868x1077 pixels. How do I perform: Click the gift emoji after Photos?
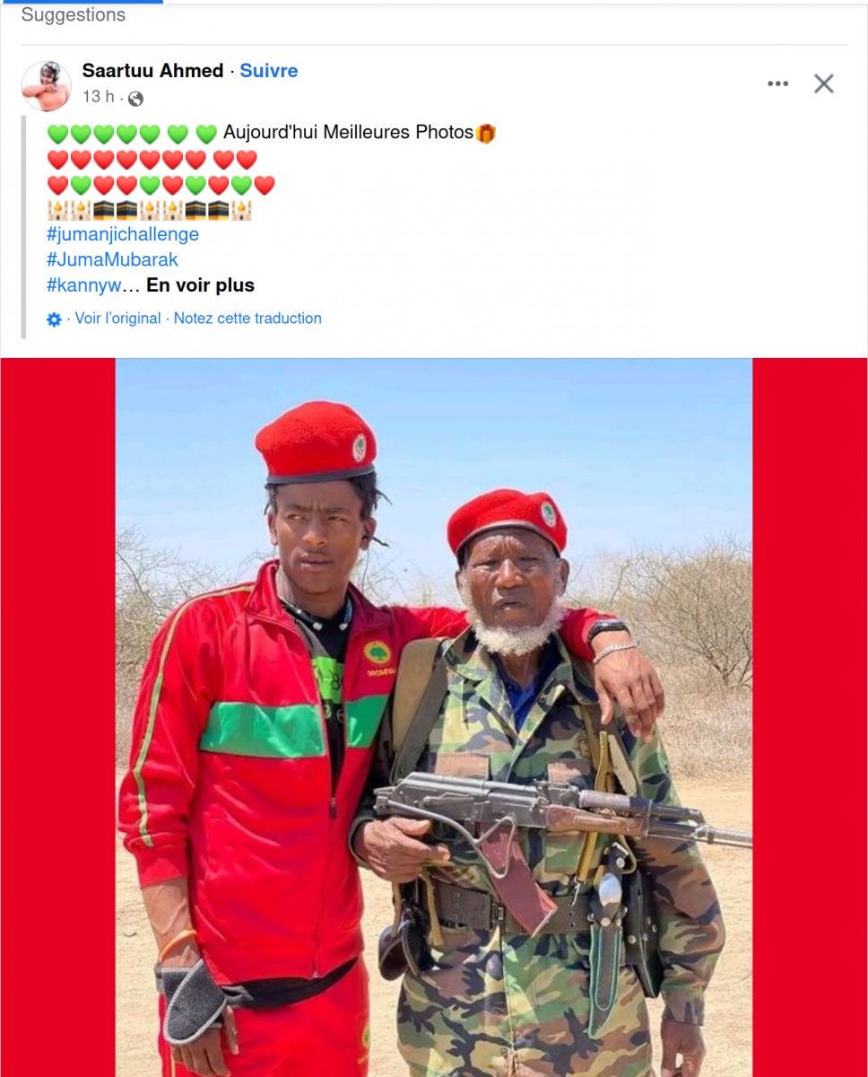(486, 134)
